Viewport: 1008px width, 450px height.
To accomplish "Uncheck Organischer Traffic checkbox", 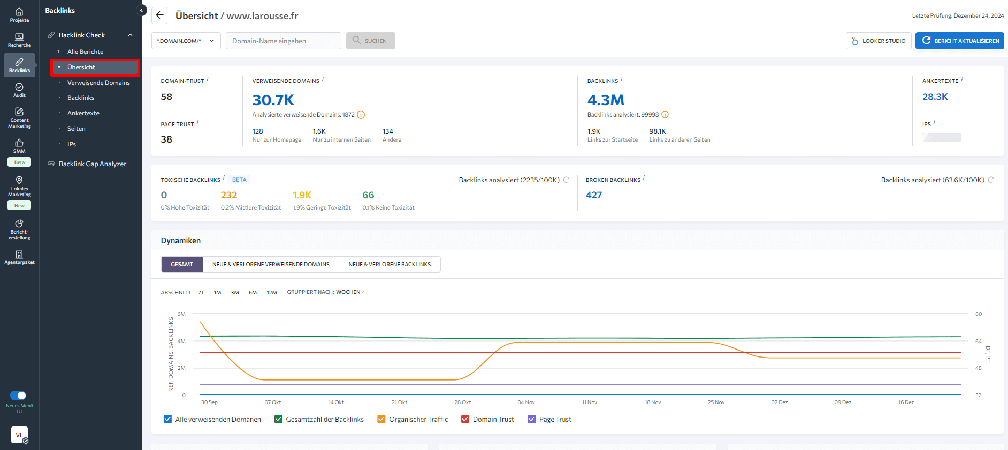I will pyautogui.click(x=381, y=419).
